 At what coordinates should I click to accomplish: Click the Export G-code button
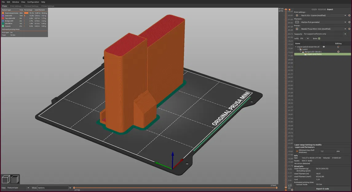tap(322, 189)
